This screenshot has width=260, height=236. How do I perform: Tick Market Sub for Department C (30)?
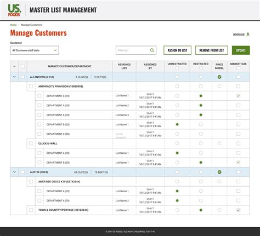click(238, 134)
